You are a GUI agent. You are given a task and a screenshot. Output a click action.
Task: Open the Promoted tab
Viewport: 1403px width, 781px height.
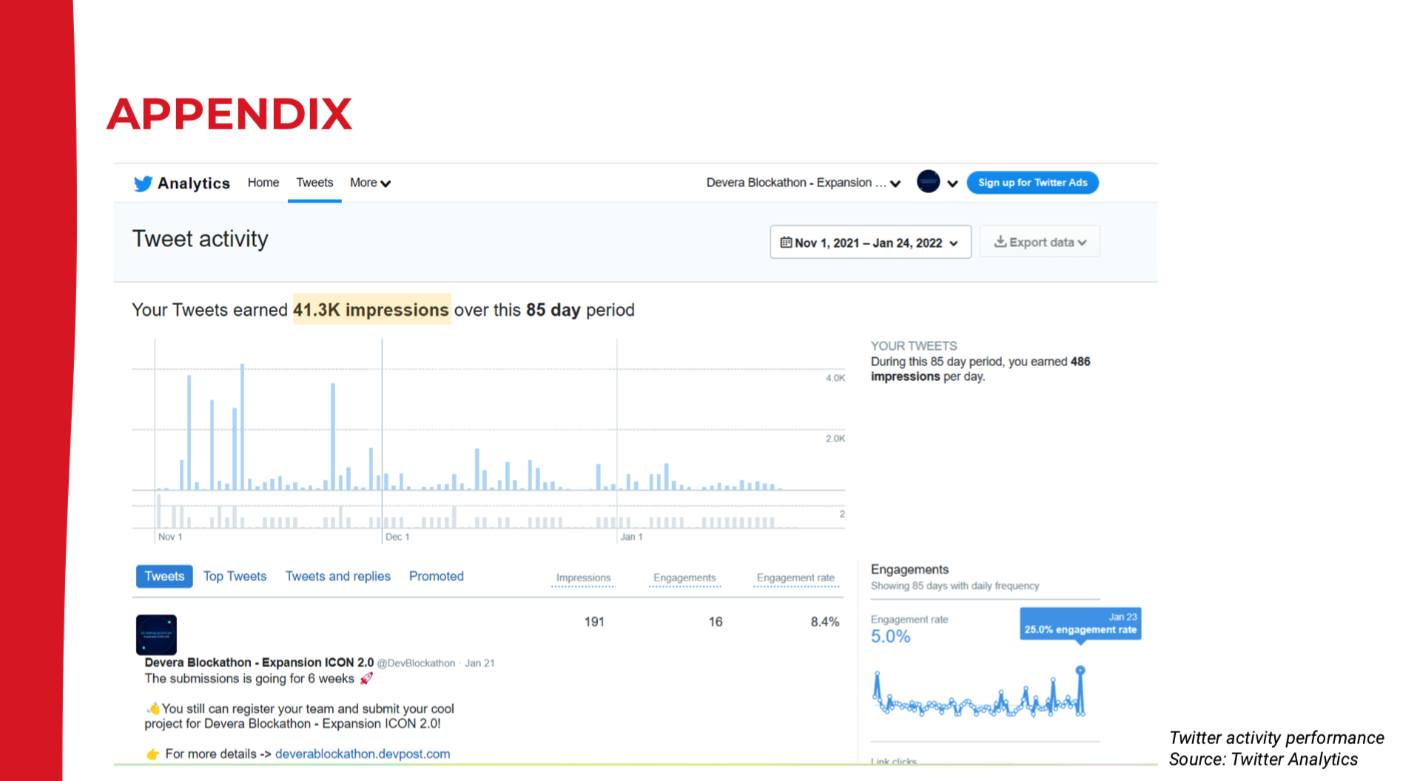point(436,576)
